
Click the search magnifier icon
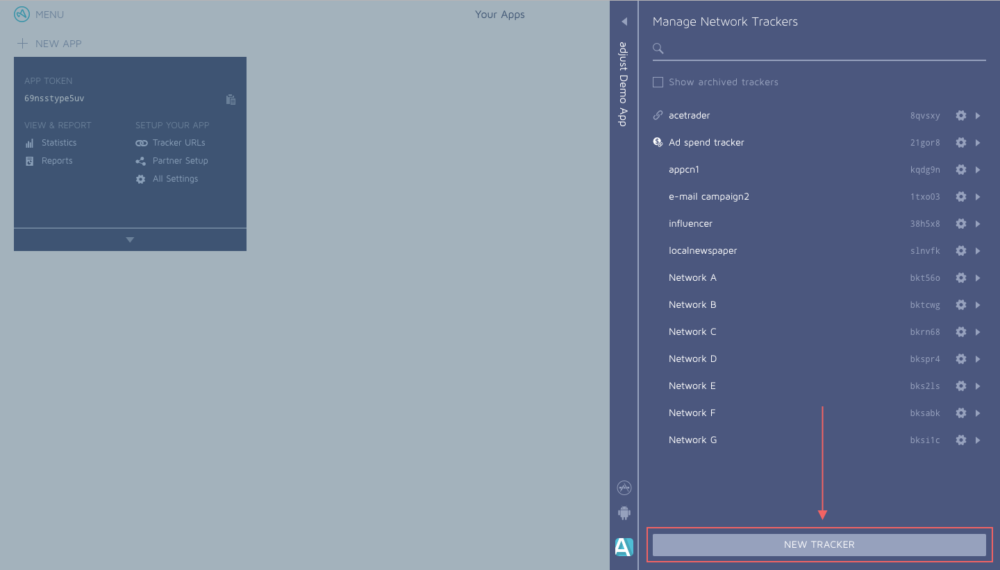click(658, 49)
